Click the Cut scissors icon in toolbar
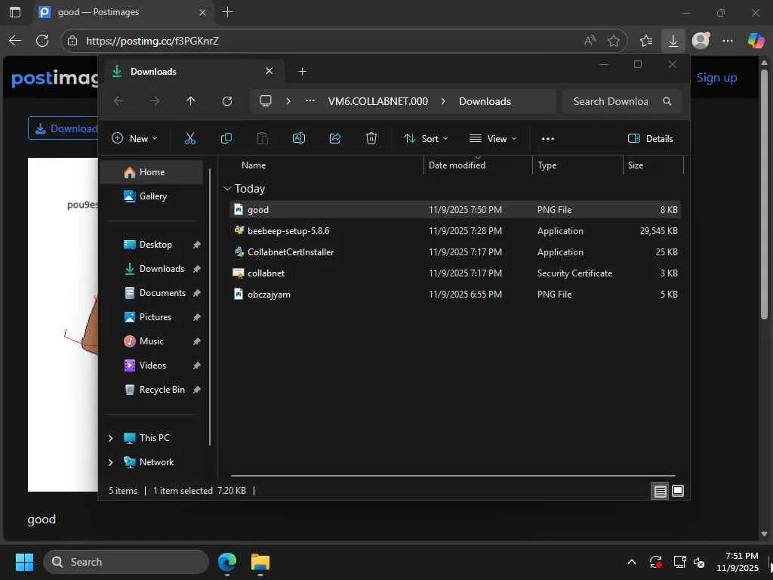Viewport: 773px width, 580px height. pyautogui.click(x=190, y=138)
